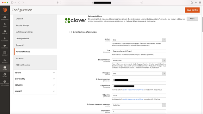Screen dimensions: 203x114
Task: Click the Clover logo
Action: point(75,20)
